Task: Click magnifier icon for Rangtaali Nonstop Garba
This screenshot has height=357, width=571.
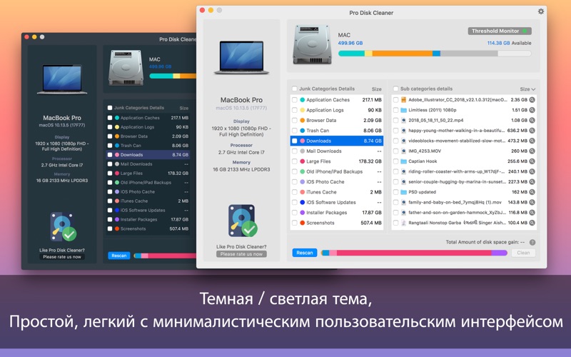Action: tap(532, 223)
